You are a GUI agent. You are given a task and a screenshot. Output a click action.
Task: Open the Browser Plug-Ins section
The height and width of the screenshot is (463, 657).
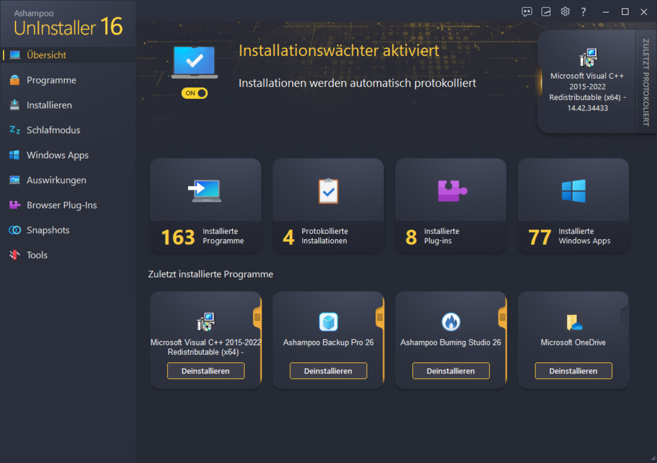61,205
